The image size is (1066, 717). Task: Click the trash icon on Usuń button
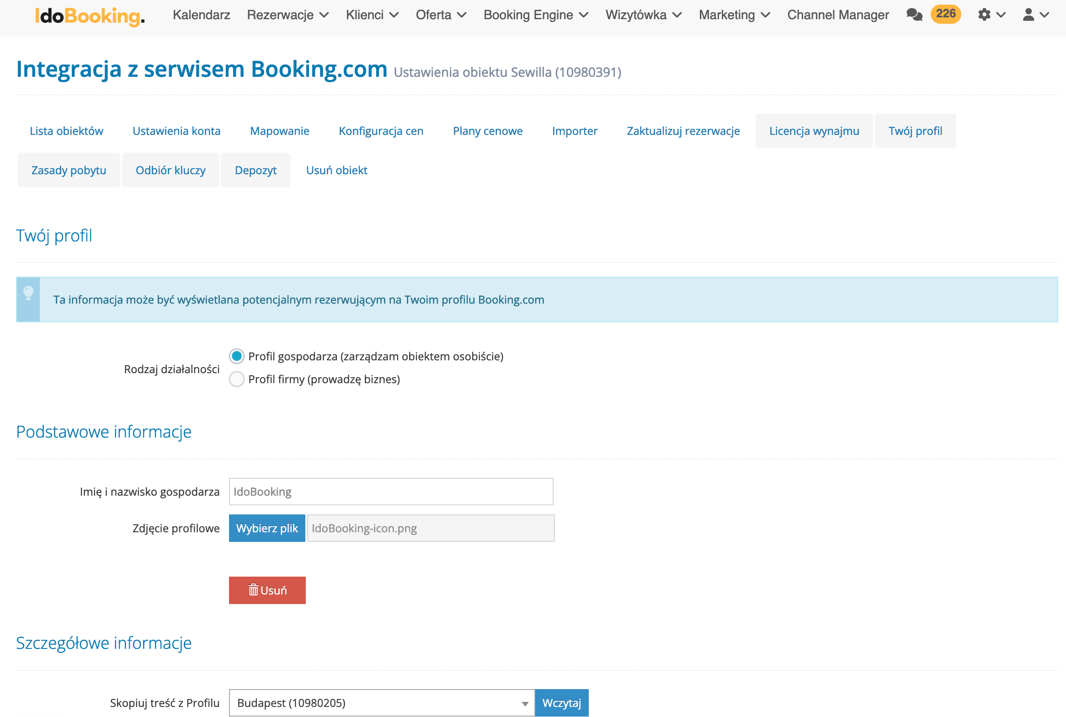(253, 590)
